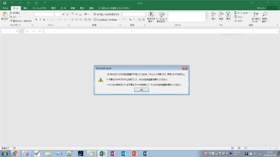Screen dimensions: 280x157
Task: Click the borders icon in the font group
Action: coord(51,20)
